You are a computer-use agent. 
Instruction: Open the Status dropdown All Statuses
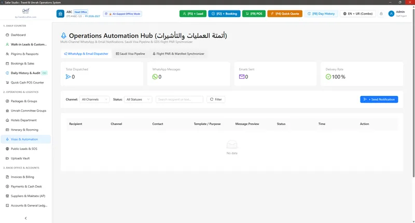138,100
